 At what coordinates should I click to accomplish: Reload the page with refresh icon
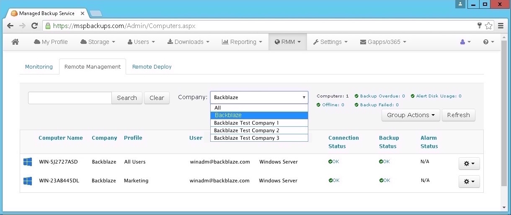35,26
